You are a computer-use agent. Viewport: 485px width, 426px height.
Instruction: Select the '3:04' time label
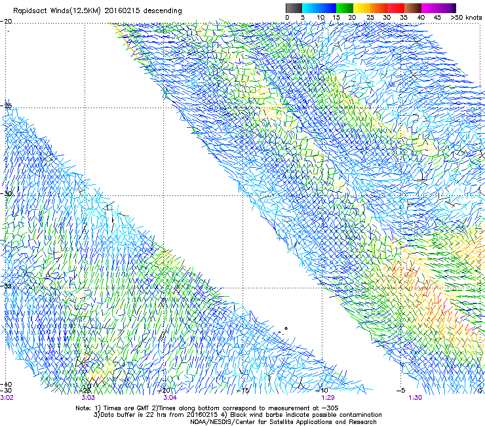click(170, 398)
